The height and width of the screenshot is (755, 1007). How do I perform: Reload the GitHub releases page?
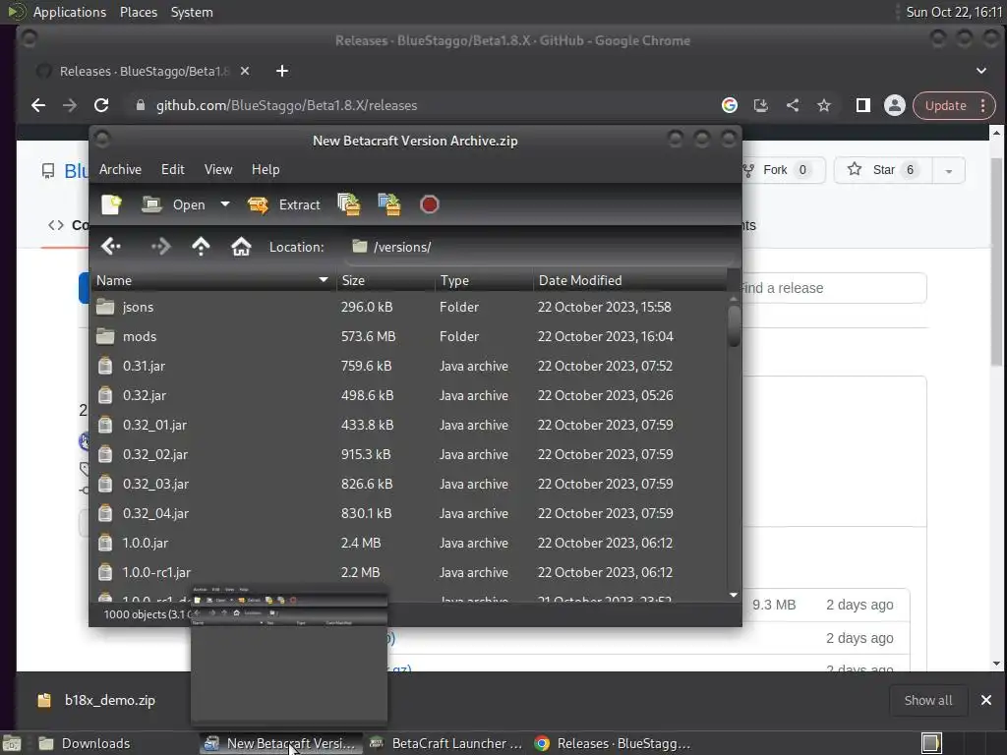tap(101, 105)
